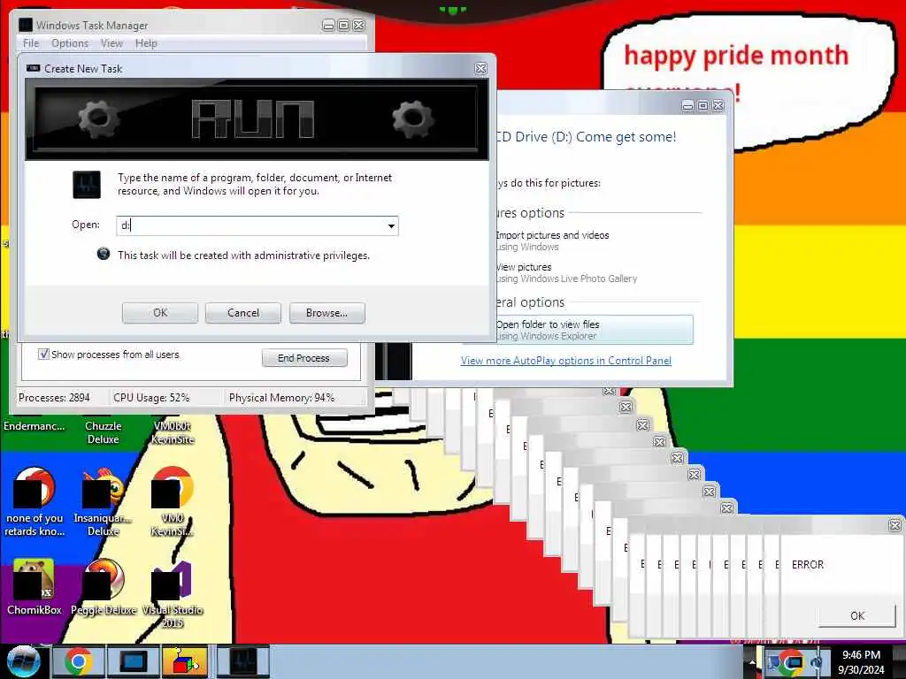Click the Processes: 2894 status entry
Viewport: 906px width, 679px height.
(54, 397)
